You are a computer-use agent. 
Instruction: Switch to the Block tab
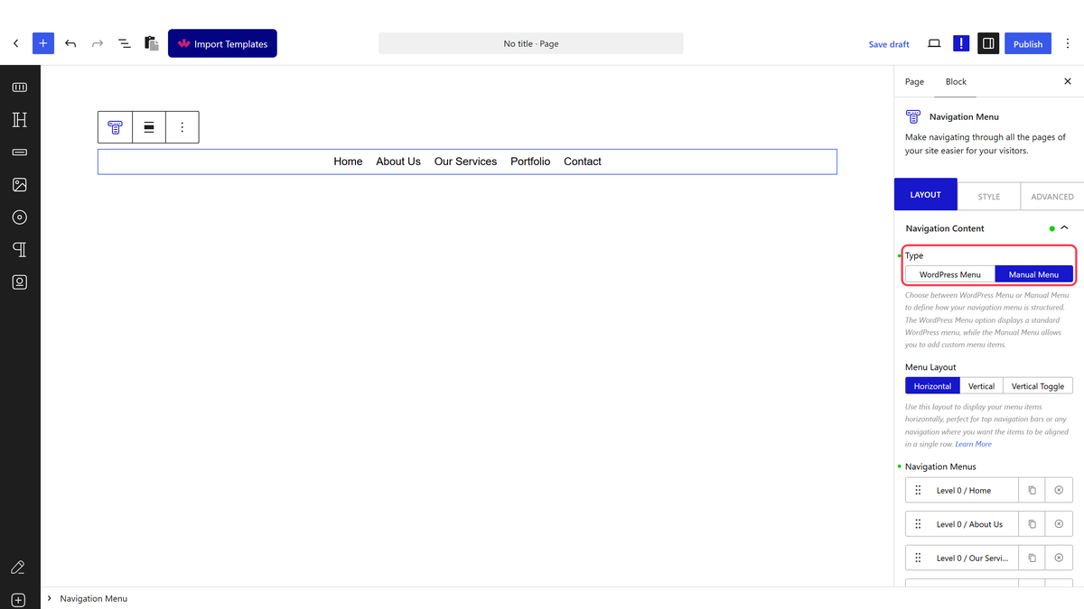956,81
